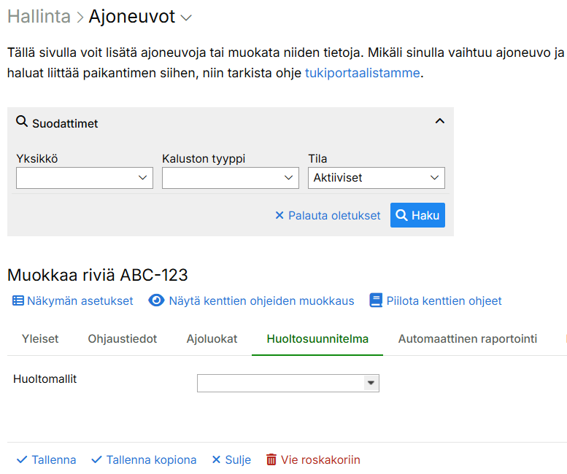Open the Yksikkö dropdown
The width and height of the screenshot is (567, 474).
(84, 178)
